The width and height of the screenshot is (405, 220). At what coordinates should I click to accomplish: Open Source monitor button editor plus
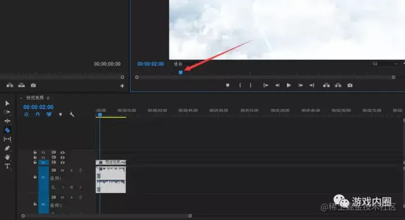click(122, 86)
